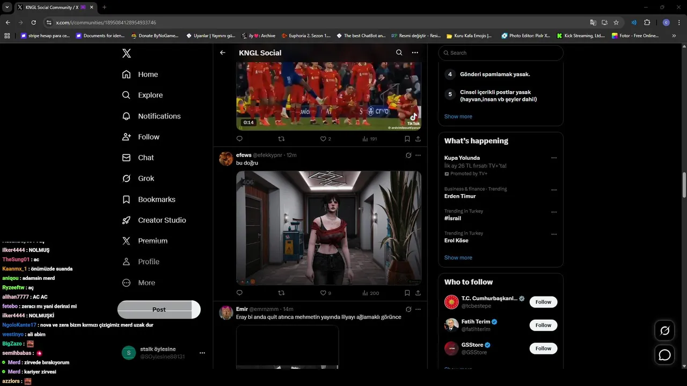Click the page vertical scrollbar
This screenshot has height=386, width=687.
point(684,185)
